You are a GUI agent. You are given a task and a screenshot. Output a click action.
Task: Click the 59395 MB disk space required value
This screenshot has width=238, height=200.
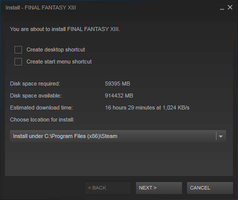[x=117, y=83]
